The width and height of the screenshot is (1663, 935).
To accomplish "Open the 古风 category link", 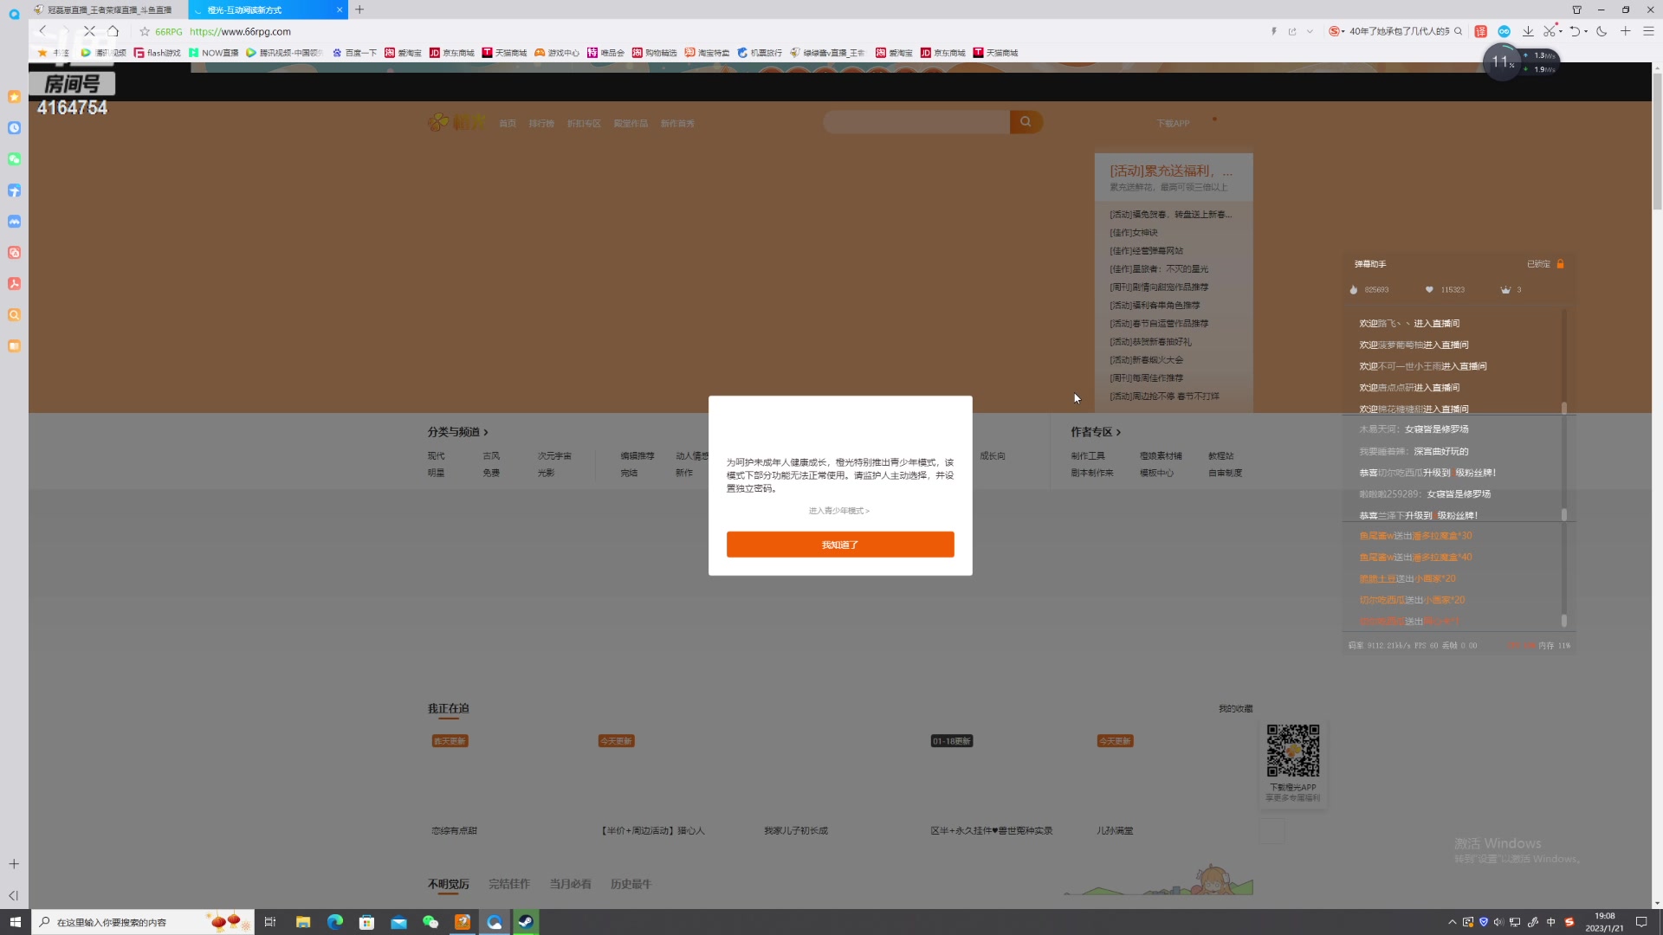I will coord(491,456).
